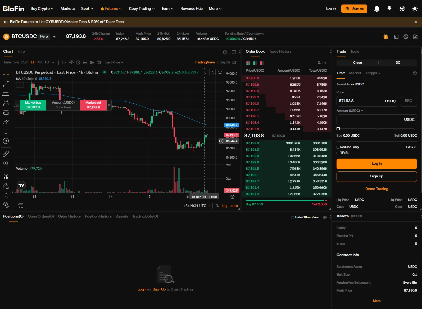
Task: Open the Open Orders(0) tab
Action: [x=41, y=216]
